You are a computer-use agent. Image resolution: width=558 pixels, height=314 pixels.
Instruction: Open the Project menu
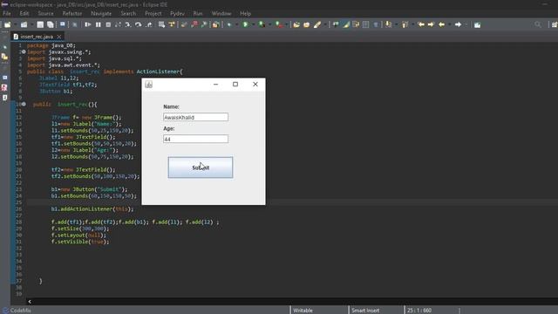coord(153,14)
